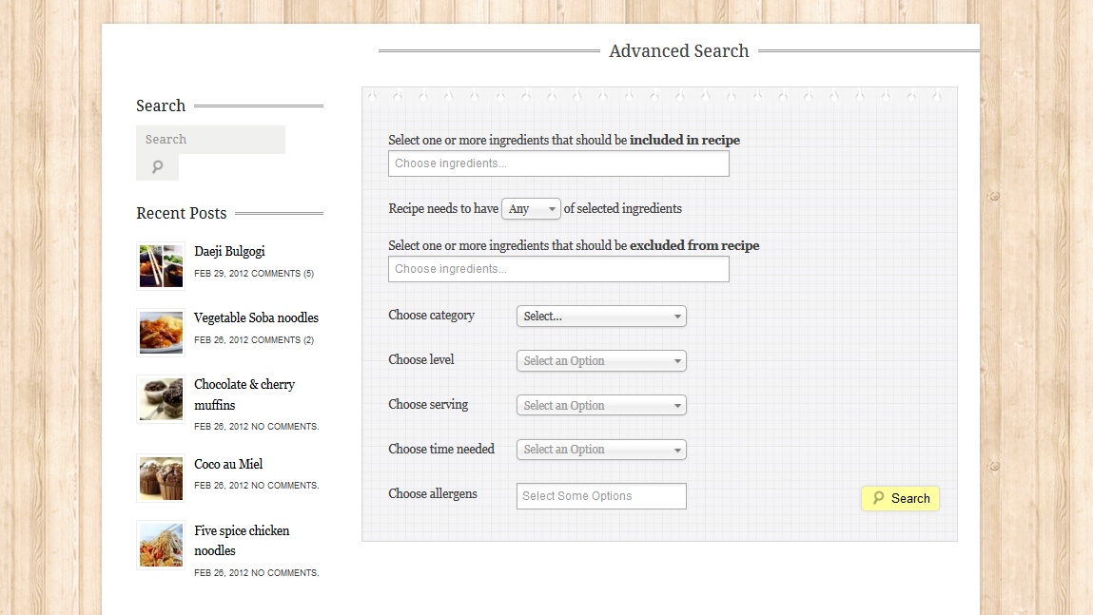
Task: Open the Vegetable Soba noodles title link
Action: click(256, 318)
